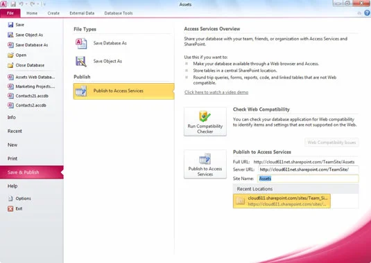
Task: Open the New section
Action: 12,145
